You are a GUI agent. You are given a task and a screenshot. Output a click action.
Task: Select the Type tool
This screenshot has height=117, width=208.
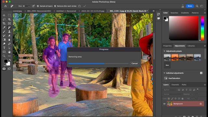4,48
